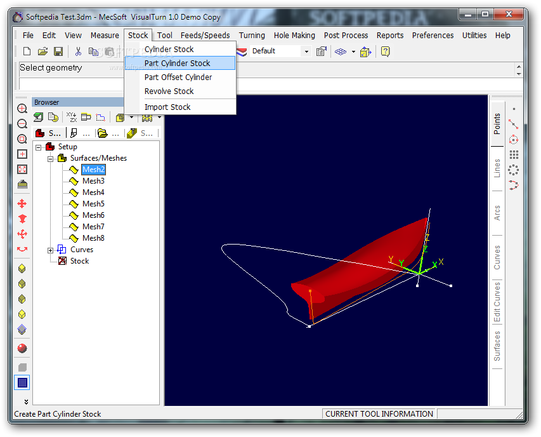Click the machine setup icon in Browser toolbar

(38, 118)
